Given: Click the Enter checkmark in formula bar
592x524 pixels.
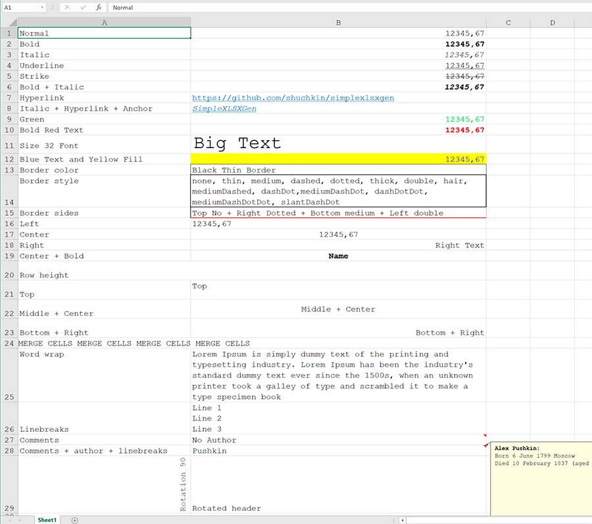Looking at the screenshot, I should [x=83, y=7].
